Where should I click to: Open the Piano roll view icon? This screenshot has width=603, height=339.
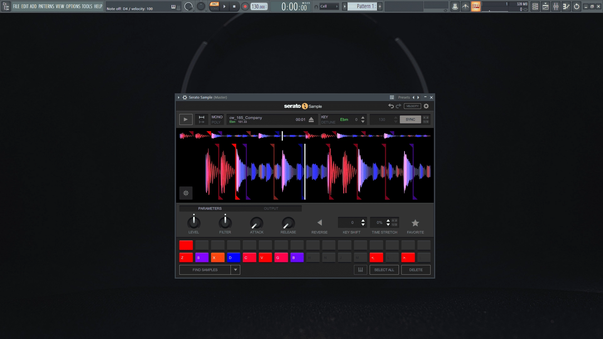click(x=566, y=6)
